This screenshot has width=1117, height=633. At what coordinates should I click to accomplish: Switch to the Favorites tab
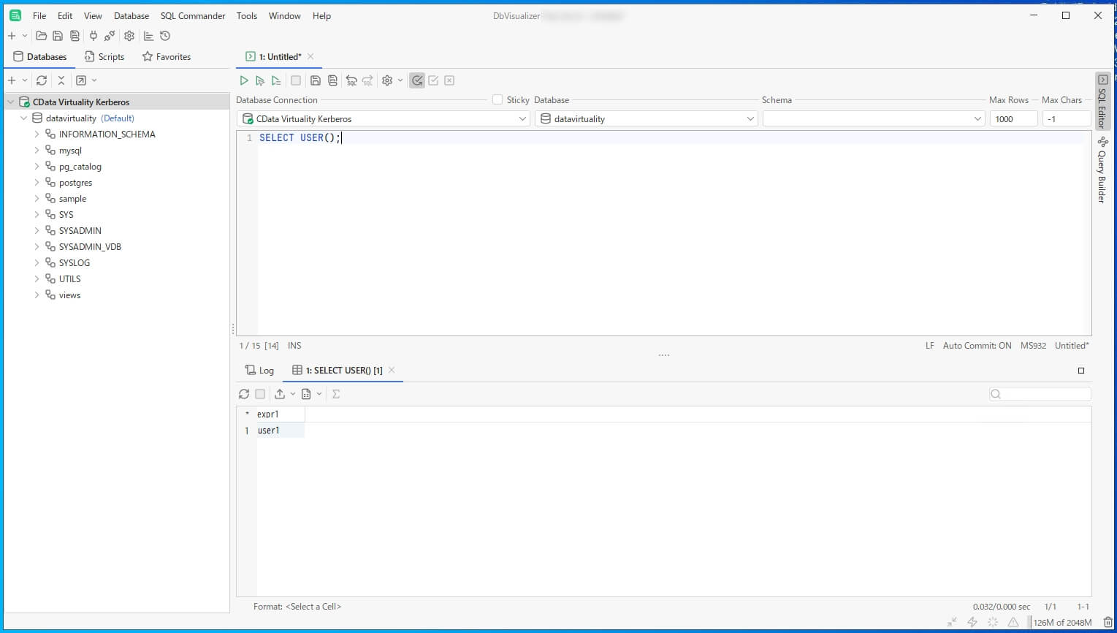point(167,57)
